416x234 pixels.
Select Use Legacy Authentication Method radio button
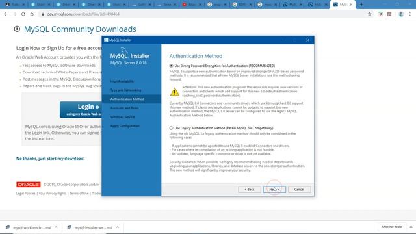point(172,128)
